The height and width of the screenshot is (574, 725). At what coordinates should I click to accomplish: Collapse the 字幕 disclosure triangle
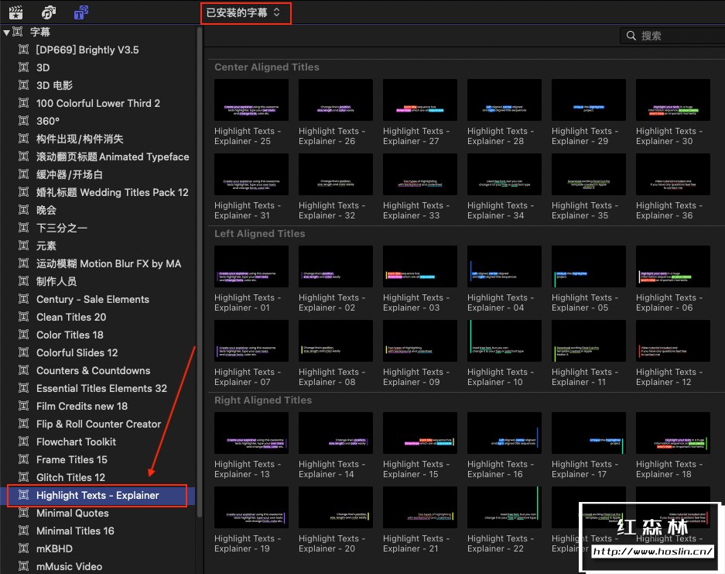pyautogui.click(x=6, y=32)
